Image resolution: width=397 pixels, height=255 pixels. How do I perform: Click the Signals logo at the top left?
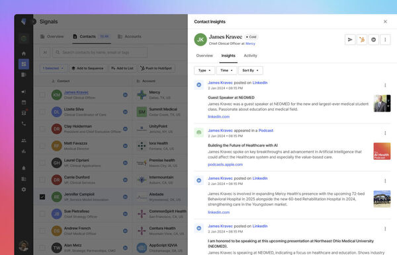[x=24, y=22]
